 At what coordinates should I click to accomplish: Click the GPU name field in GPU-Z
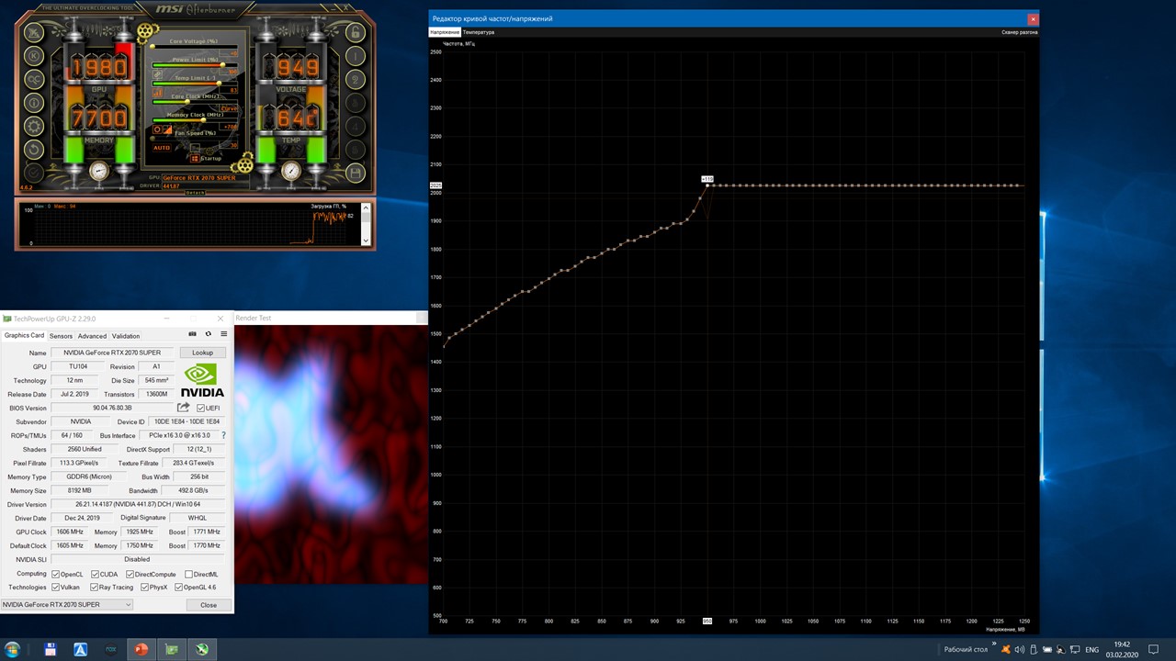[114, 353]
